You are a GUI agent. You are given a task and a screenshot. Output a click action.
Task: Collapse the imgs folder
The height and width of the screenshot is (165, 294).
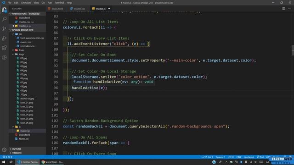click(x=27, y=54)
